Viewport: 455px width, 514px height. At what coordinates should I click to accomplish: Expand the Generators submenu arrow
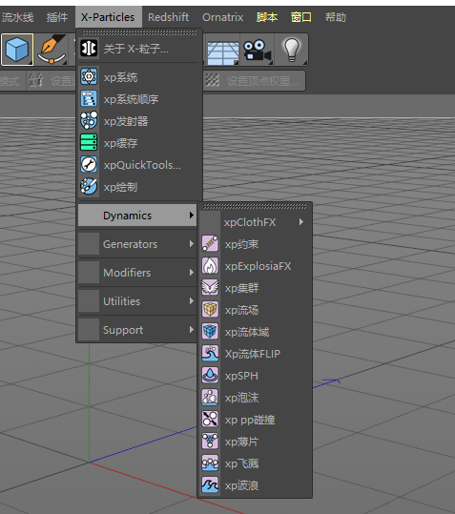pos(192,243)
